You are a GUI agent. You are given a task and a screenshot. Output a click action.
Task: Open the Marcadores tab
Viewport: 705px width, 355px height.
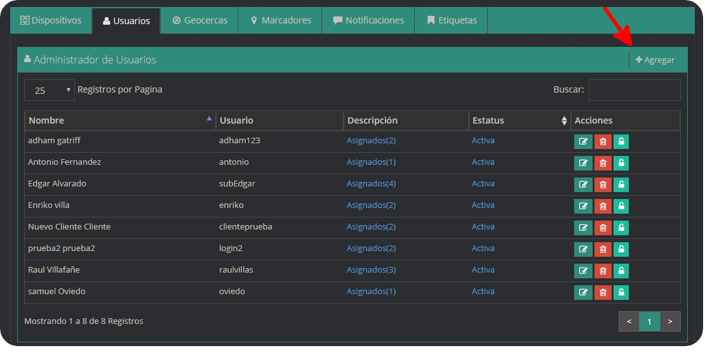280,20
